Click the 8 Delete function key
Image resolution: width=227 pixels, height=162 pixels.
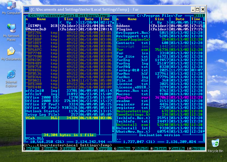point(158,149)
